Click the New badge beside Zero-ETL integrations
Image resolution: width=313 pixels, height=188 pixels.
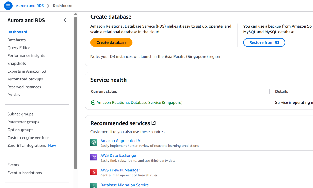[52, 146]
